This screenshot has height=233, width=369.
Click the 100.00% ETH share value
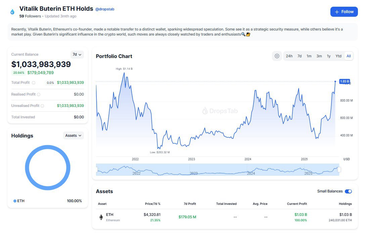pyautogui.click(x=74, y=201)
